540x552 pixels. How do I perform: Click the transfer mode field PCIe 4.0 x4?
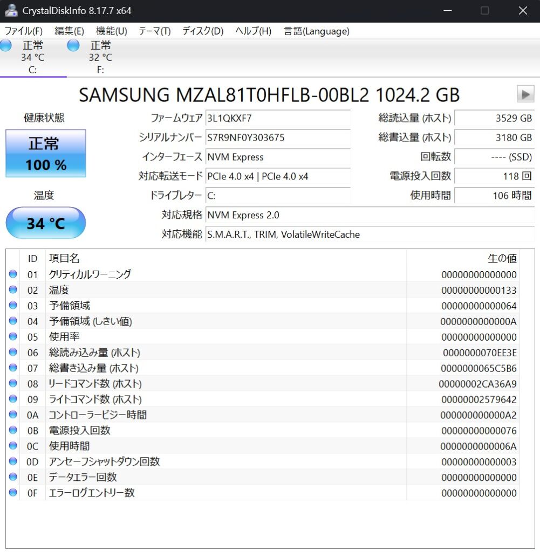[278, 176]
